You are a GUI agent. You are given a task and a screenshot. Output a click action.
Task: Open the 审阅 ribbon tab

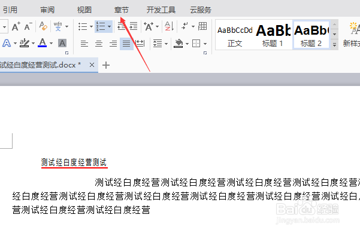pos(47,10)
